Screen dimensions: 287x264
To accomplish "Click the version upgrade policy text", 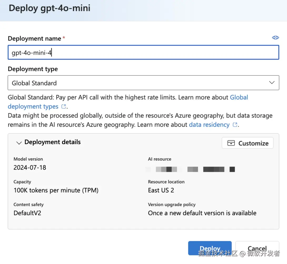I will [x=202, y=213].
